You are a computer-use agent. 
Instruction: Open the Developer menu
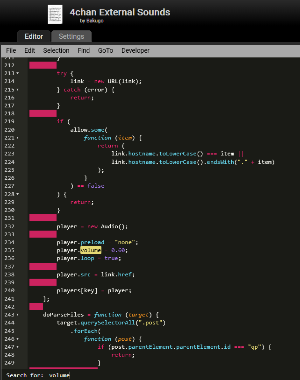click(x=136, y=50)
